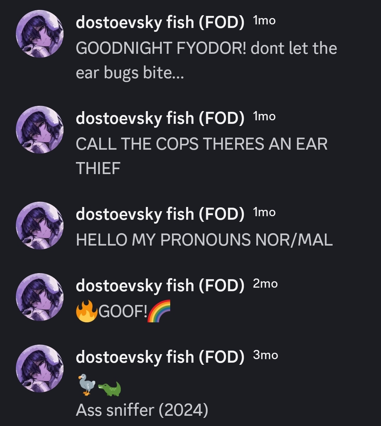Open username above HELLO MY PRONOUNS message

(160, 214)
